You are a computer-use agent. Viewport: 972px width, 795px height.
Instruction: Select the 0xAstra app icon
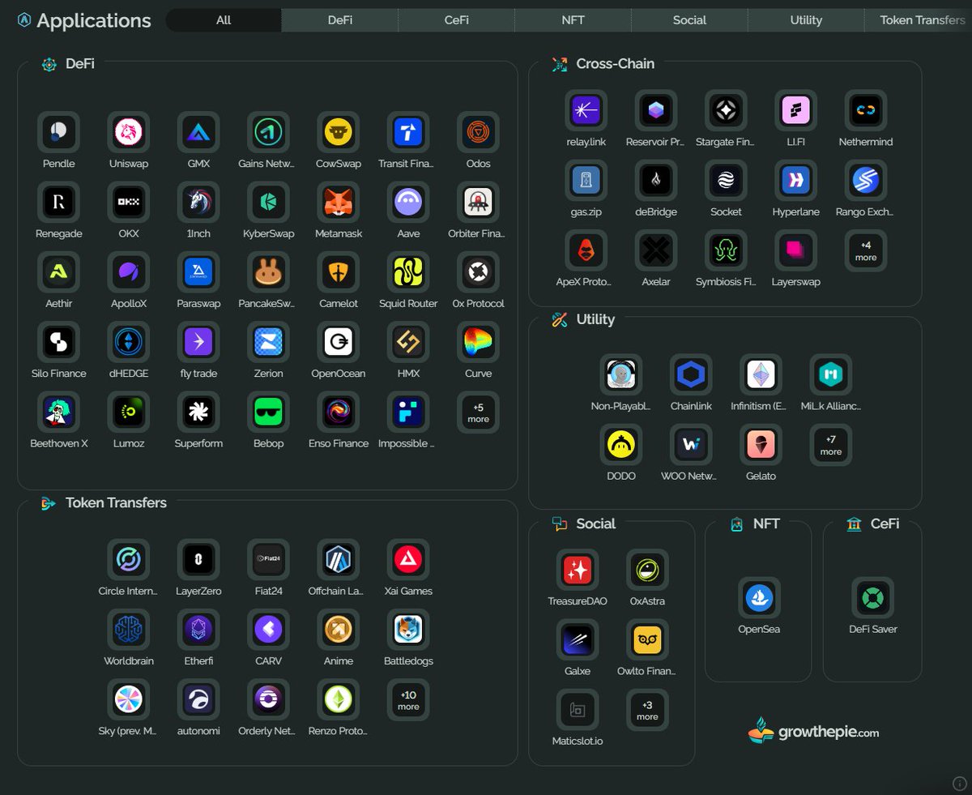(647, 570)
